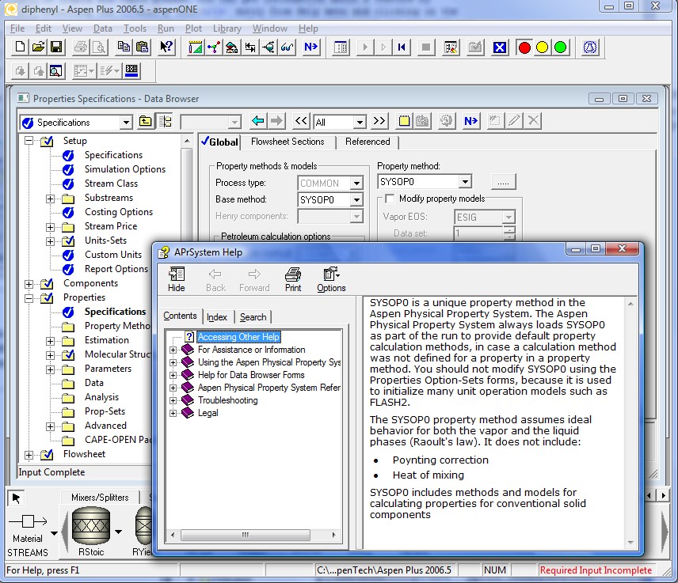This screenshot has width=678, height=583.
Task: Switch to the Index tab in Help
Action: (217, 316)
